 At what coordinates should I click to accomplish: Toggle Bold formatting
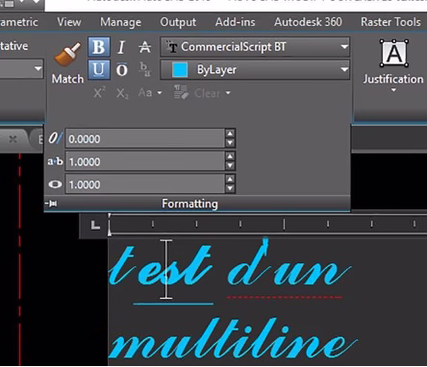pos(99,47)
